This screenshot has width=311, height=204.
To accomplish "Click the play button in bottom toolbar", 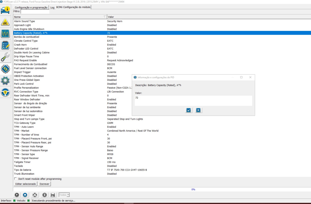I will pyautogui.click(x=17, y=195).
